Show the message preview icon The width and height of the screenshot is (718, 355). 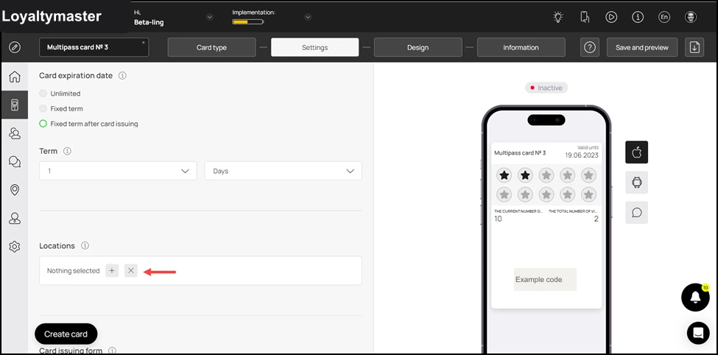[x=636, y=213]
